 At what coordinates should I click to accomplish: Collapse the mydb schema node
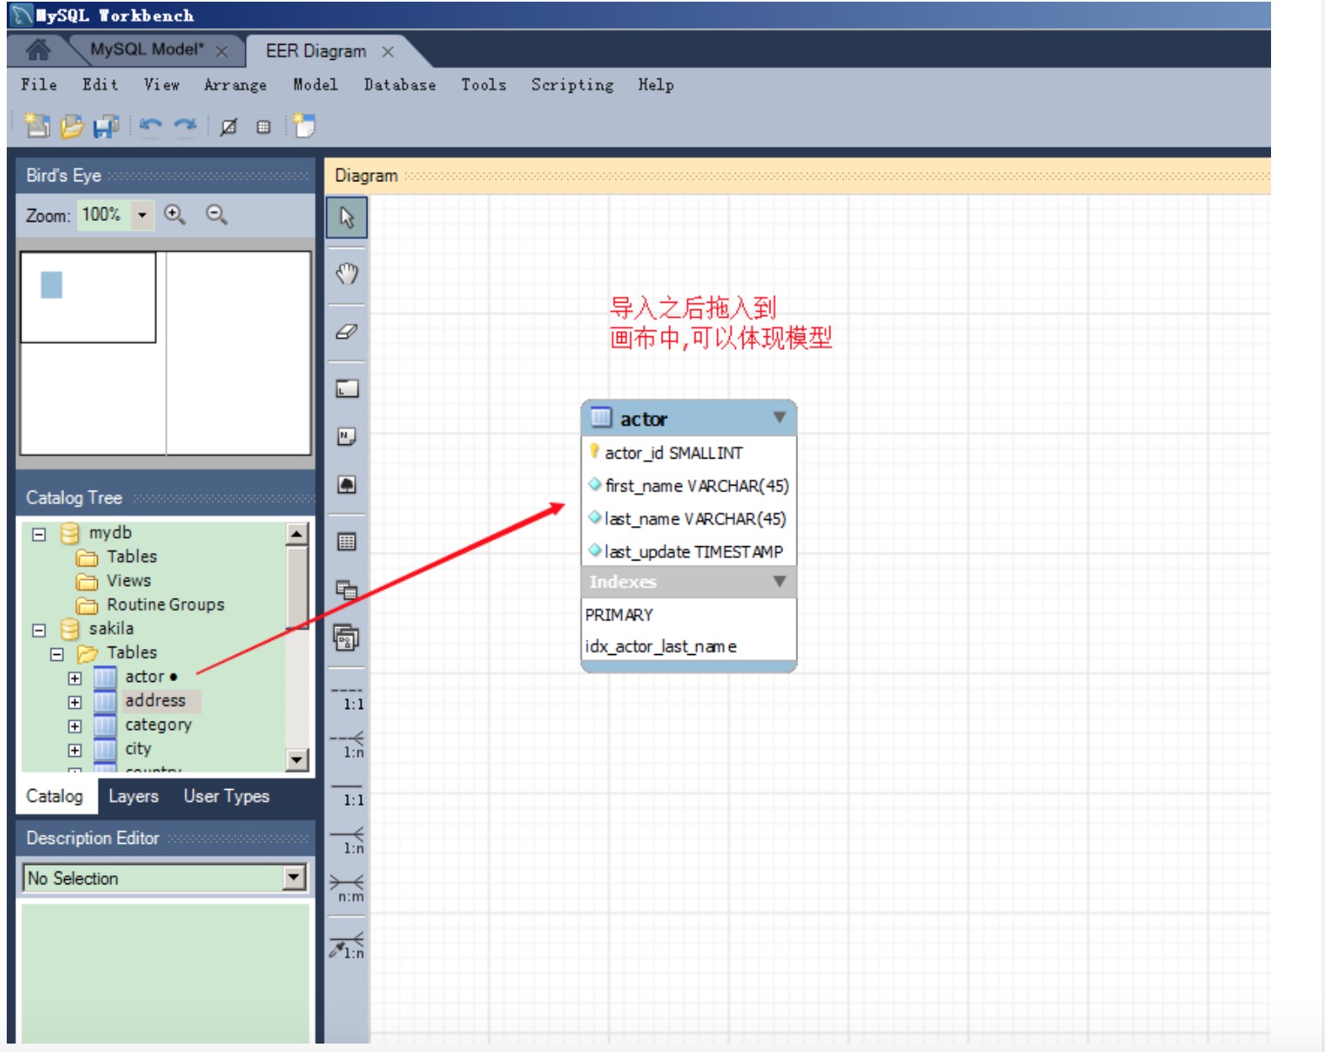click(39, 534)
